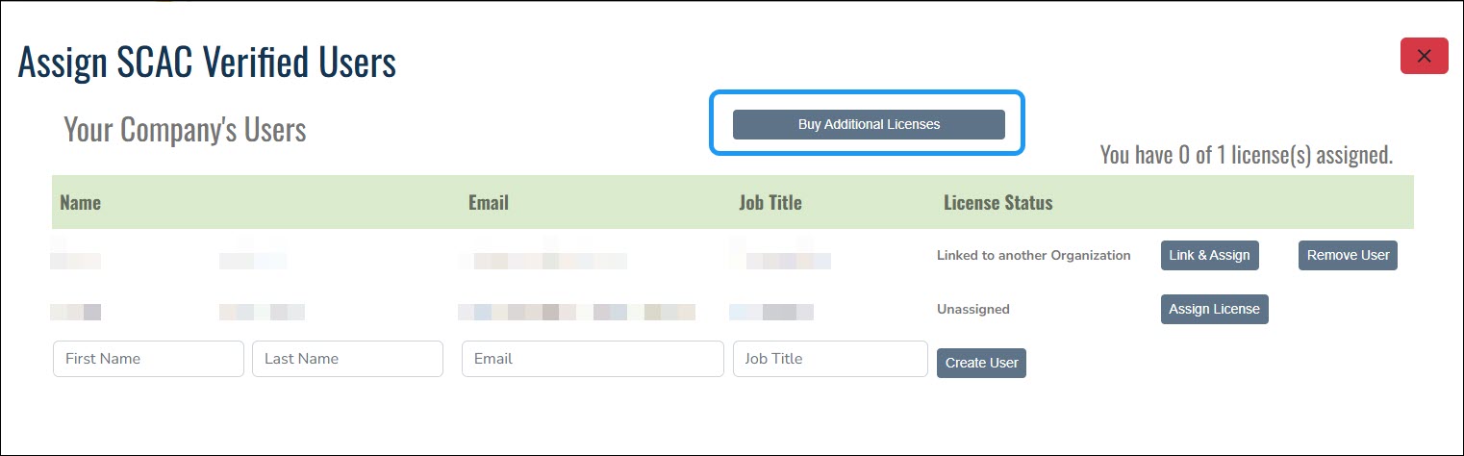The image size is (1464, 456).
Task: Click the Create User button
Action: (x=981, y=363)
